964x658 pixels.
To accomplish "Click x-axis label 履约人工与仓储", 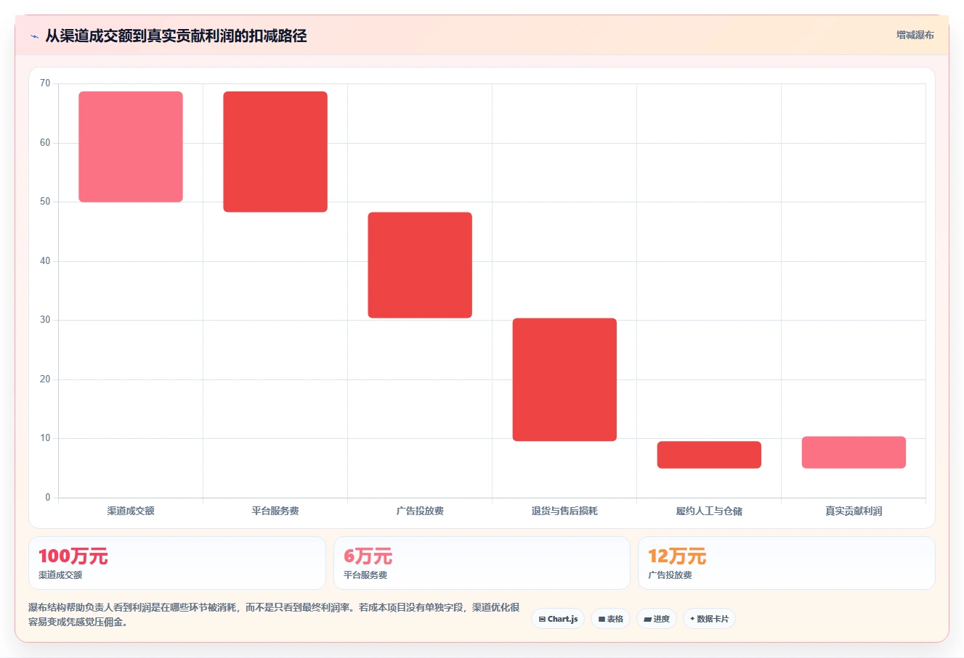I will (709, 511).
